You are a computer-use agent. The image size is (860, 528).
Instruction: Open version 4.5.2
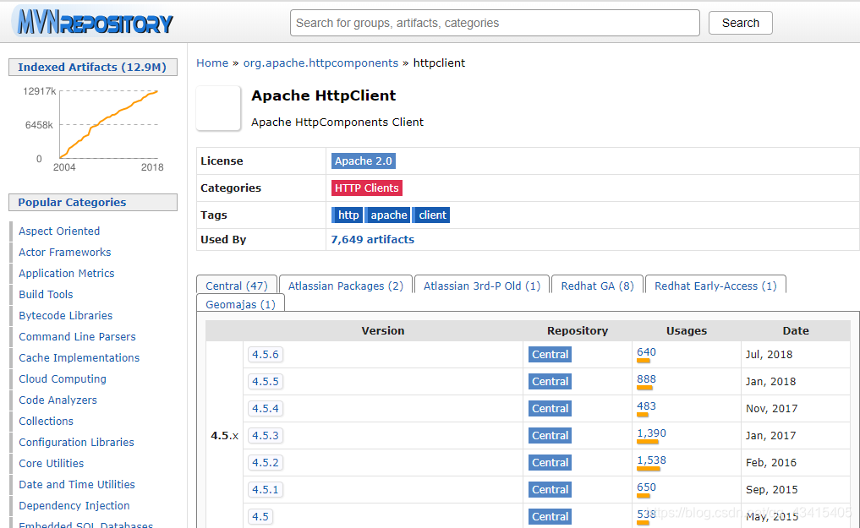coord(266,462)
